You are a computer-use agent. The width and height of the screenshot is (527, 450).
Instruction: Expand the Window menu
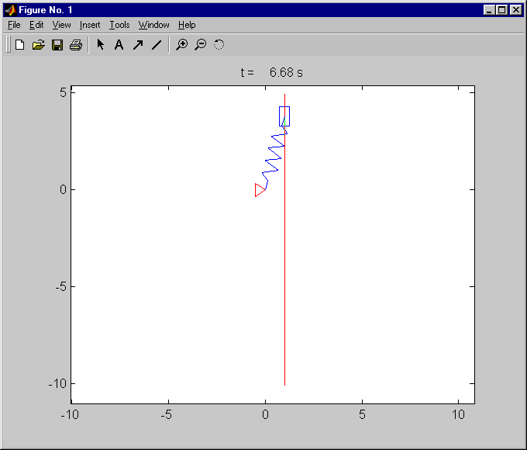pyautogui.click(x=153, y=25)
